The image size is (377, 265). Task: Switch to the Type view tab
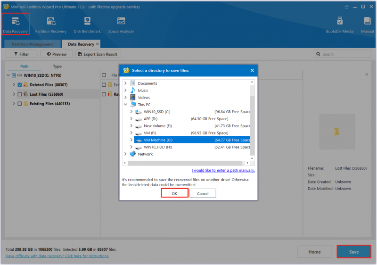click(x=57, y=66)
